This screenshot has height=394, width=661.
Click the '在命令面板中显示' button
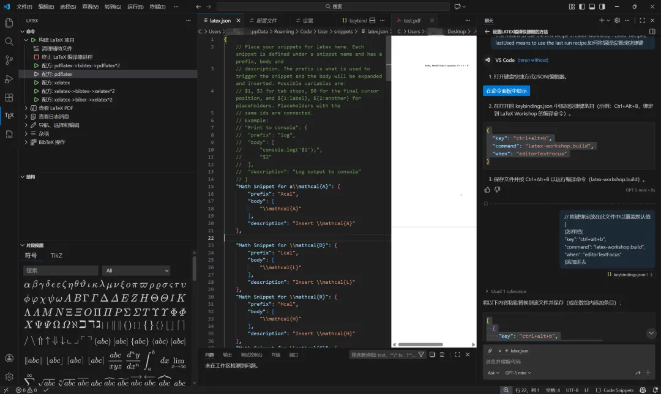(x=506, y=91)
